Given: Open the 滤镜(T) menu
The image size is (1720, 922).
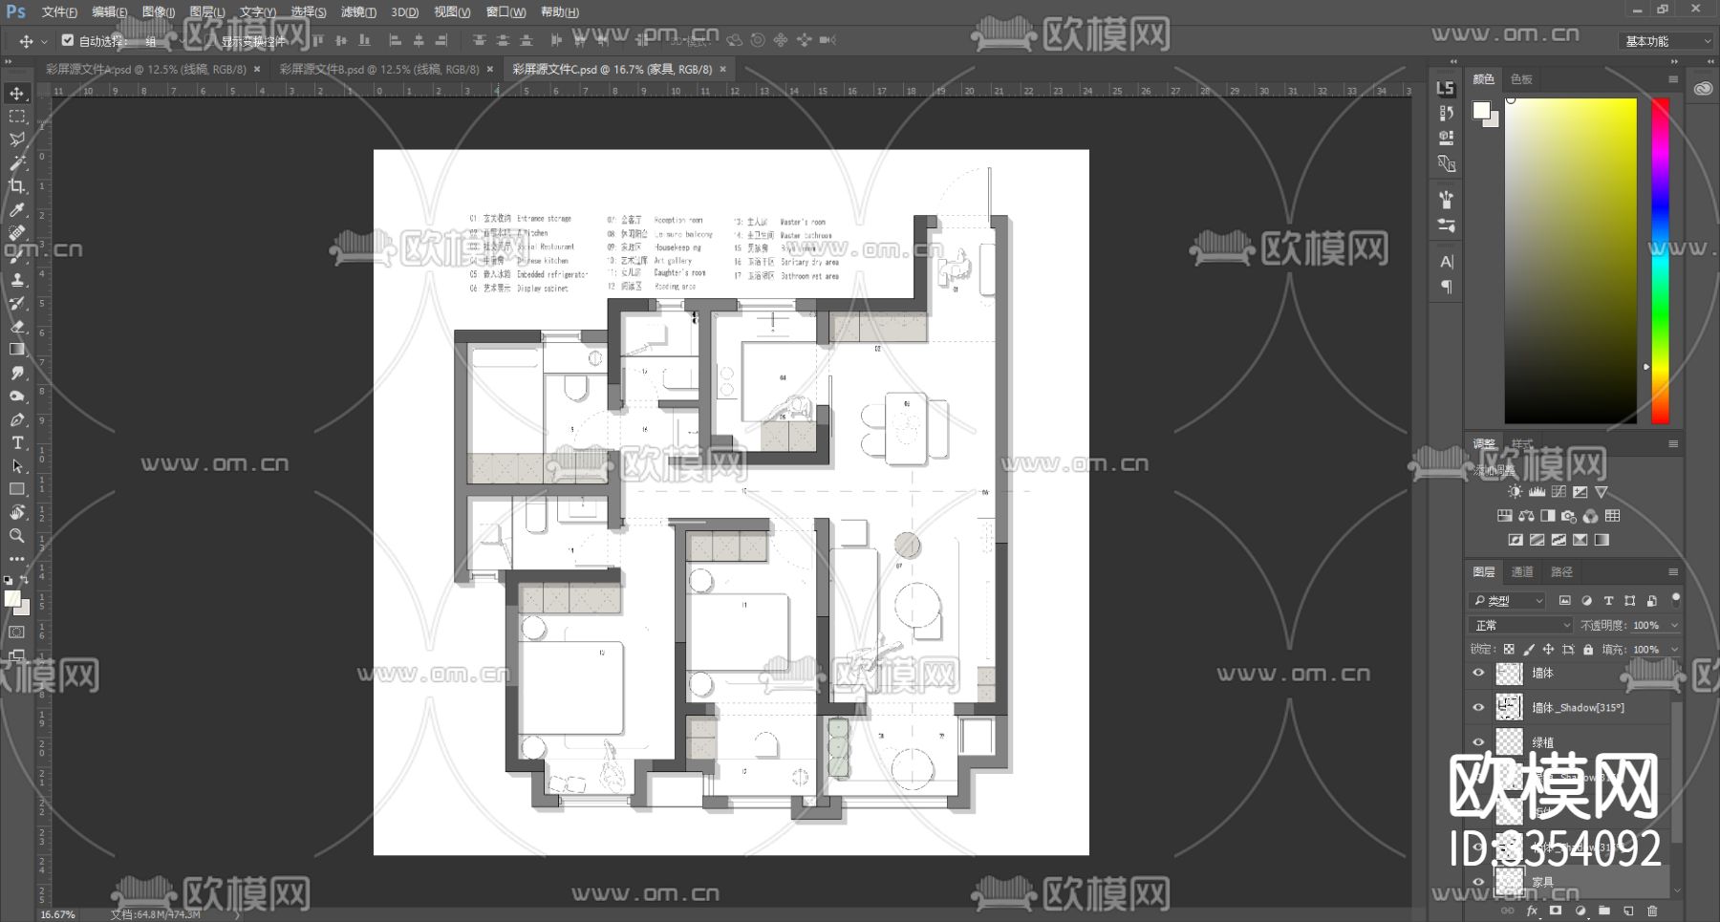Looking at the screenshot, I should (358, 12).
